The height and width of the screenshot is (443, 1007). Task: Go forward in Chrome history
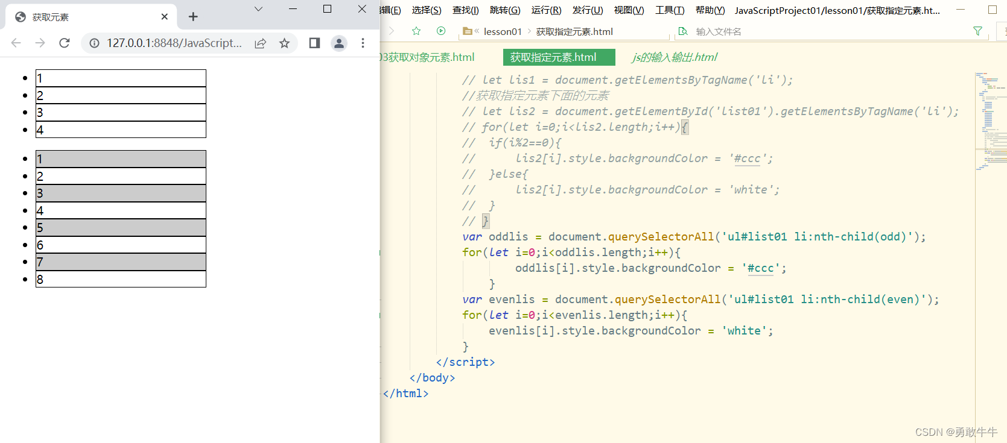click(40, 43)
